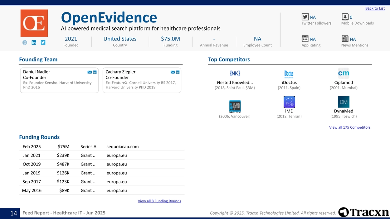Open the iDoctus competitor logo
The width and height of the screenshot is (390, 219).
tap(289, 74)
